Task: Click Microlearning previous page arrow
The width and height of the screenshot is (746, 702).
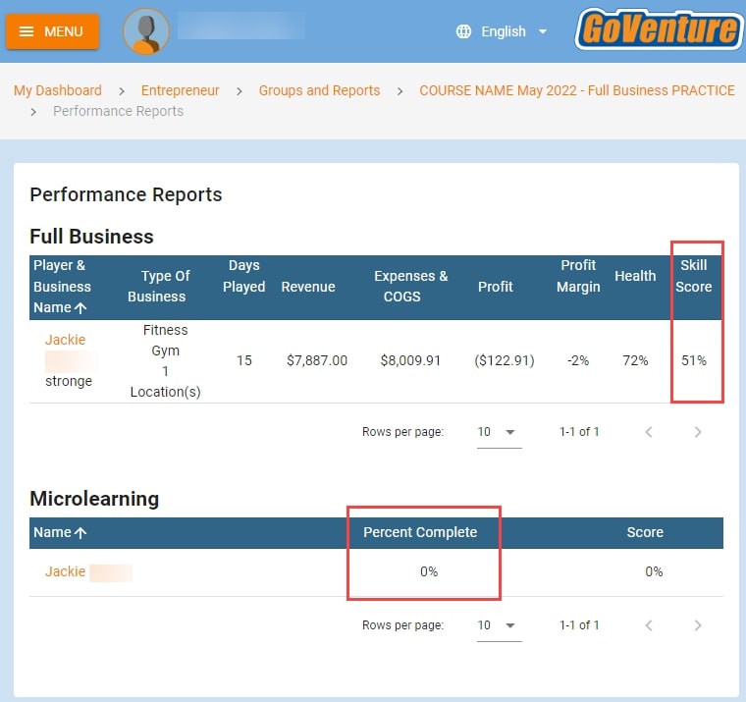Action: (648, 625)
